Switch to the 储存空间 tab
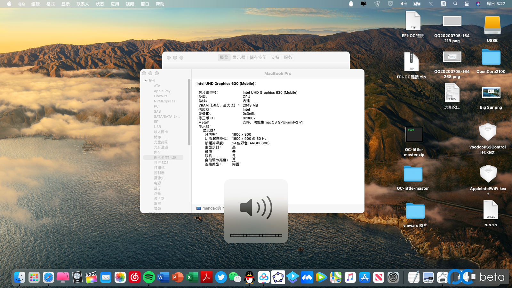The width and height of the screenshot is (512, 288). pos(258,58)
